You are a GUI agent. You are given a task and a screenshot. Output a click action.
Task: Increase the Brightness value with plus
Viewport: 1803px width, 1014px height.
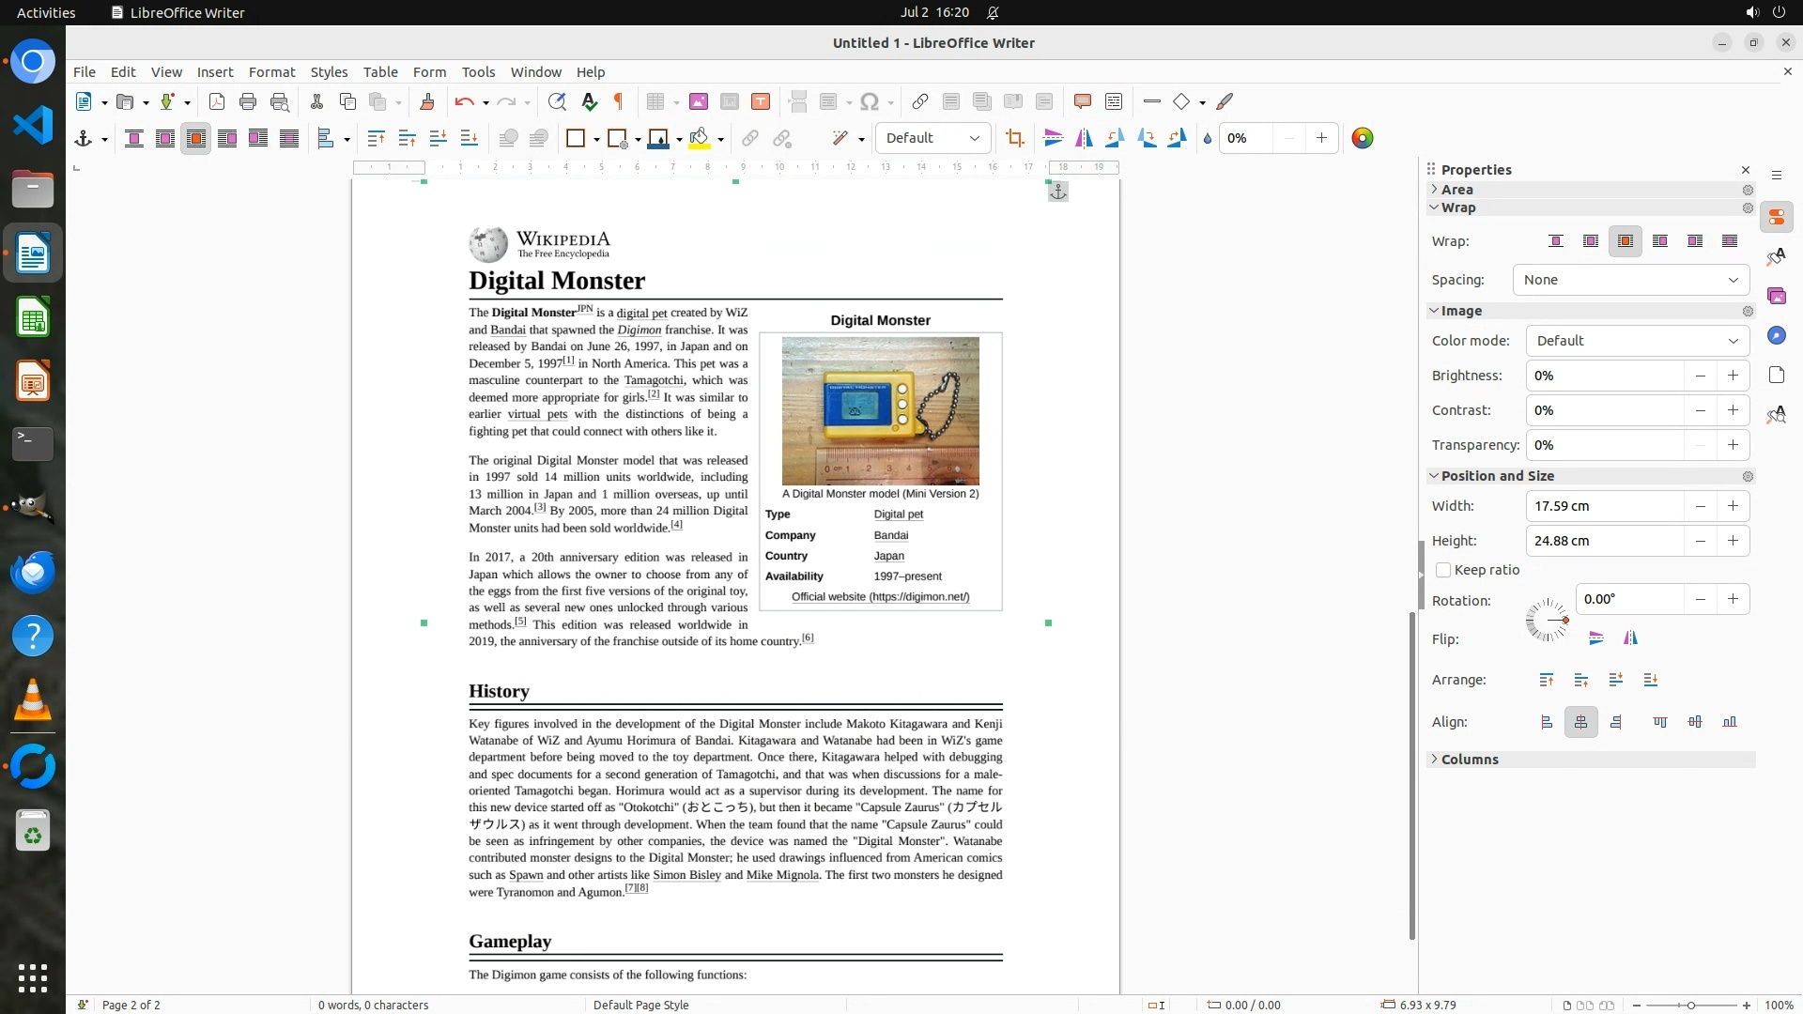1733,376
